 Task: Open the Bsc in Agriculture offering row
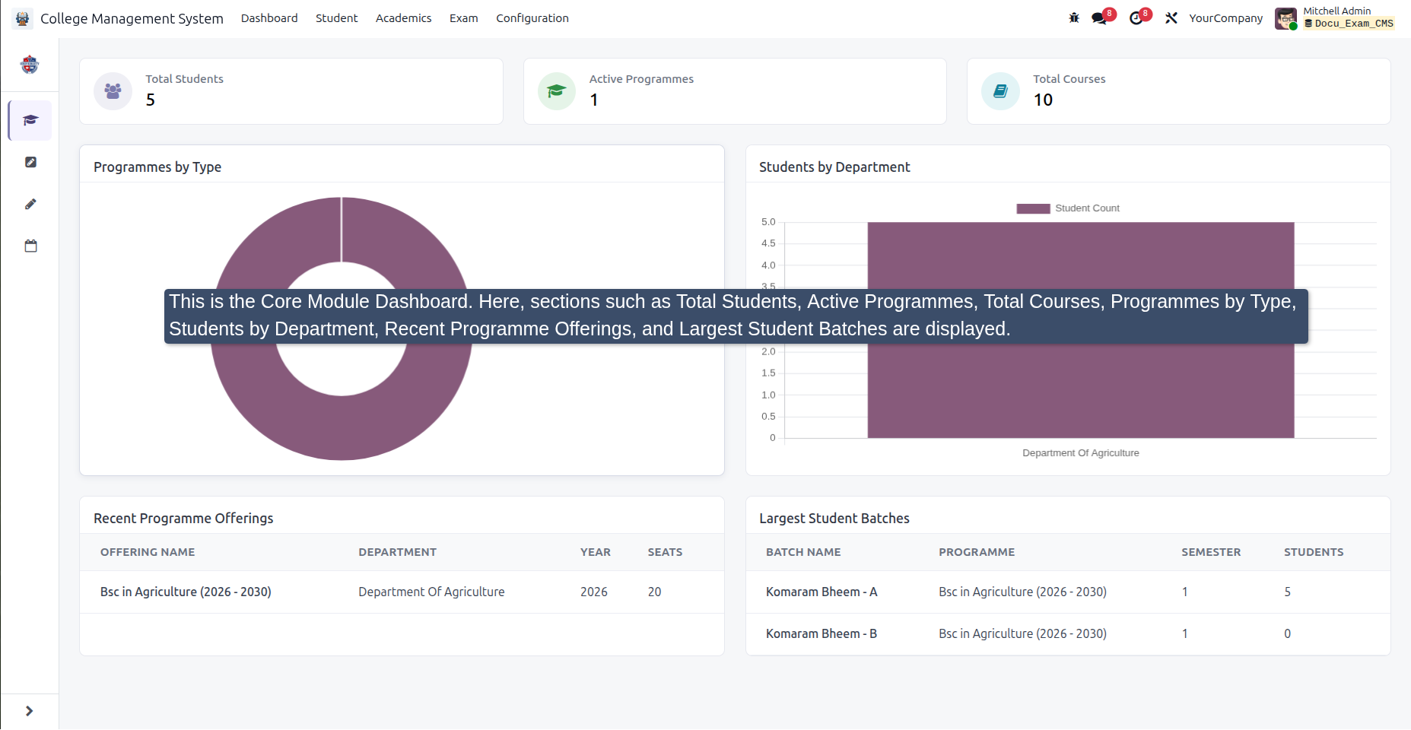402,592
